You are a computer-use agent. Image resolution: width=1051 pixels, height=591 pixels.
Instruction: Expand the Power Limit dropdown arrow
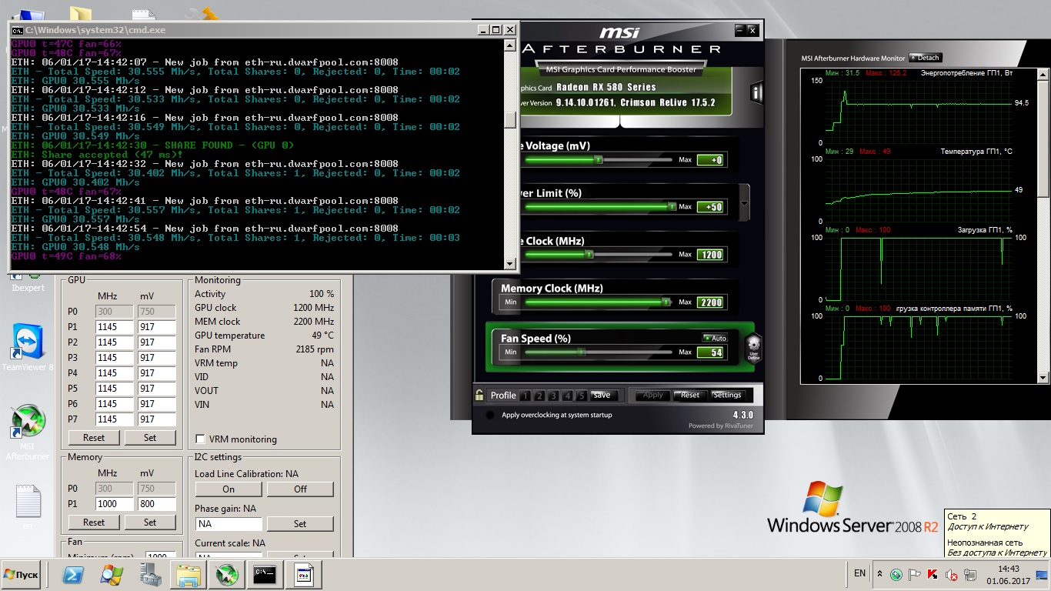[x=744, y=205]
